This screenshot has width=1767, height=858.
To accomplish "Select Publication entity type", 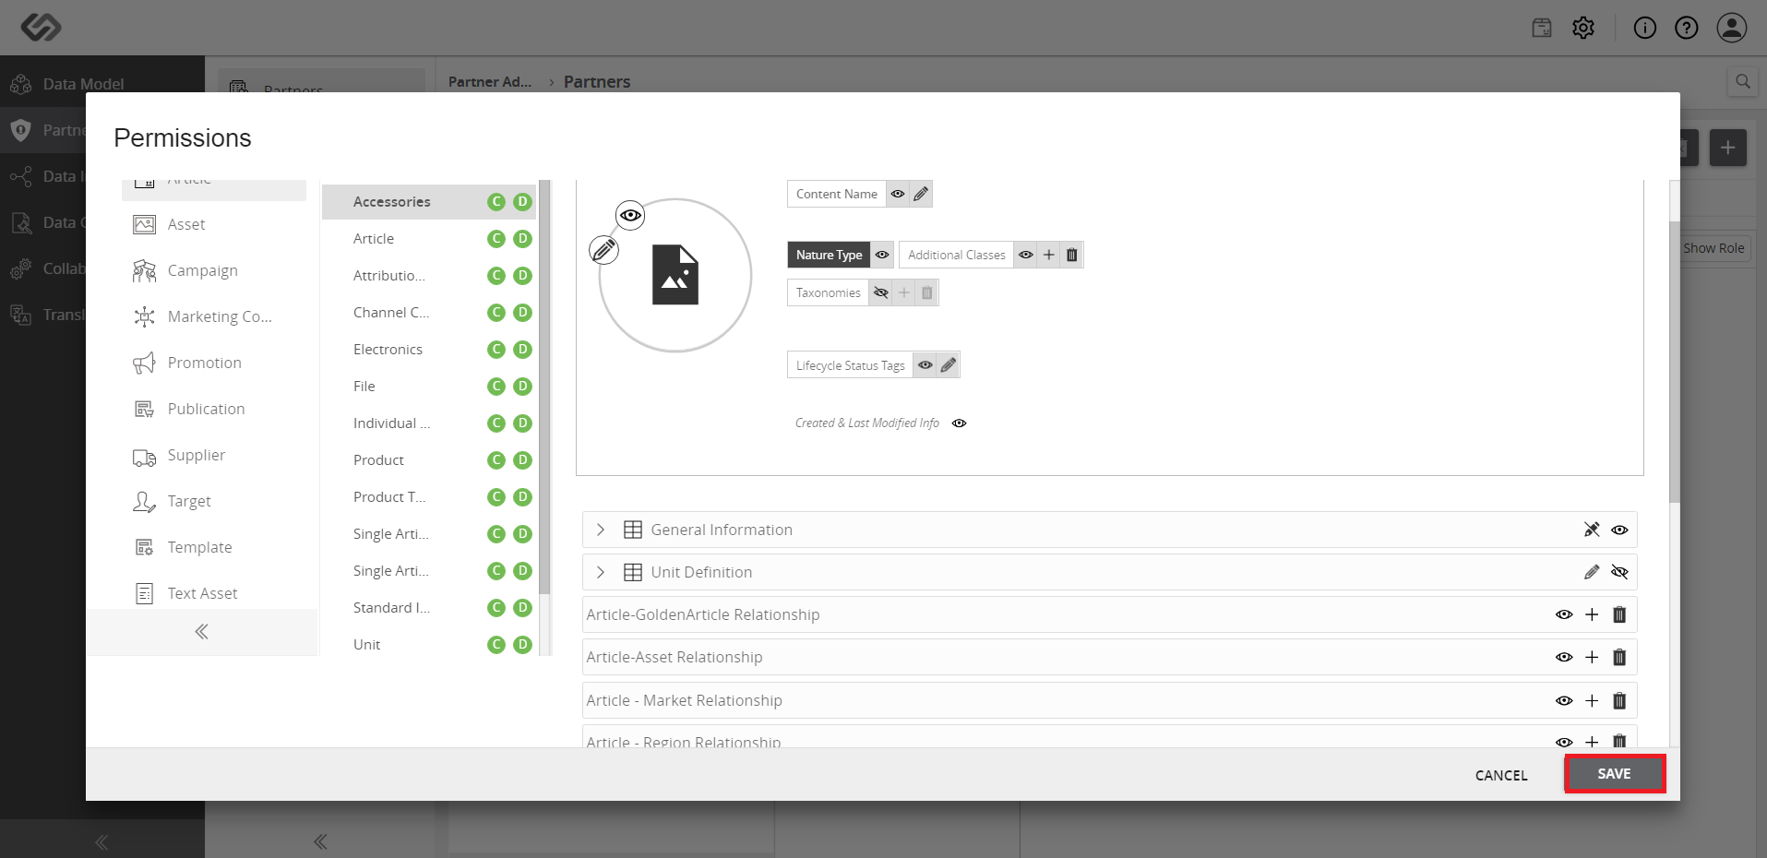I will pyautogui.click(x=214, y=409).
